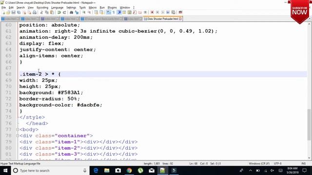Click the Zoom Out toolbar icon
Image resolution: width=312 pixels, height=175 pixels.
(x=89, y=13)
